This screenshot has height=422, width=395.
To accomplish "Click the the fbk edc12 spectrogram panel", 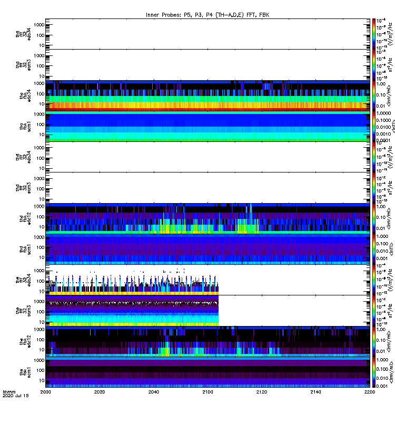I will [x=208, y=341].
